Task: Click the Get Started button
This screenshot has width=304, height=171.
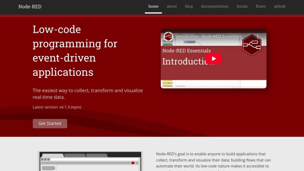Action: point(50,123)
